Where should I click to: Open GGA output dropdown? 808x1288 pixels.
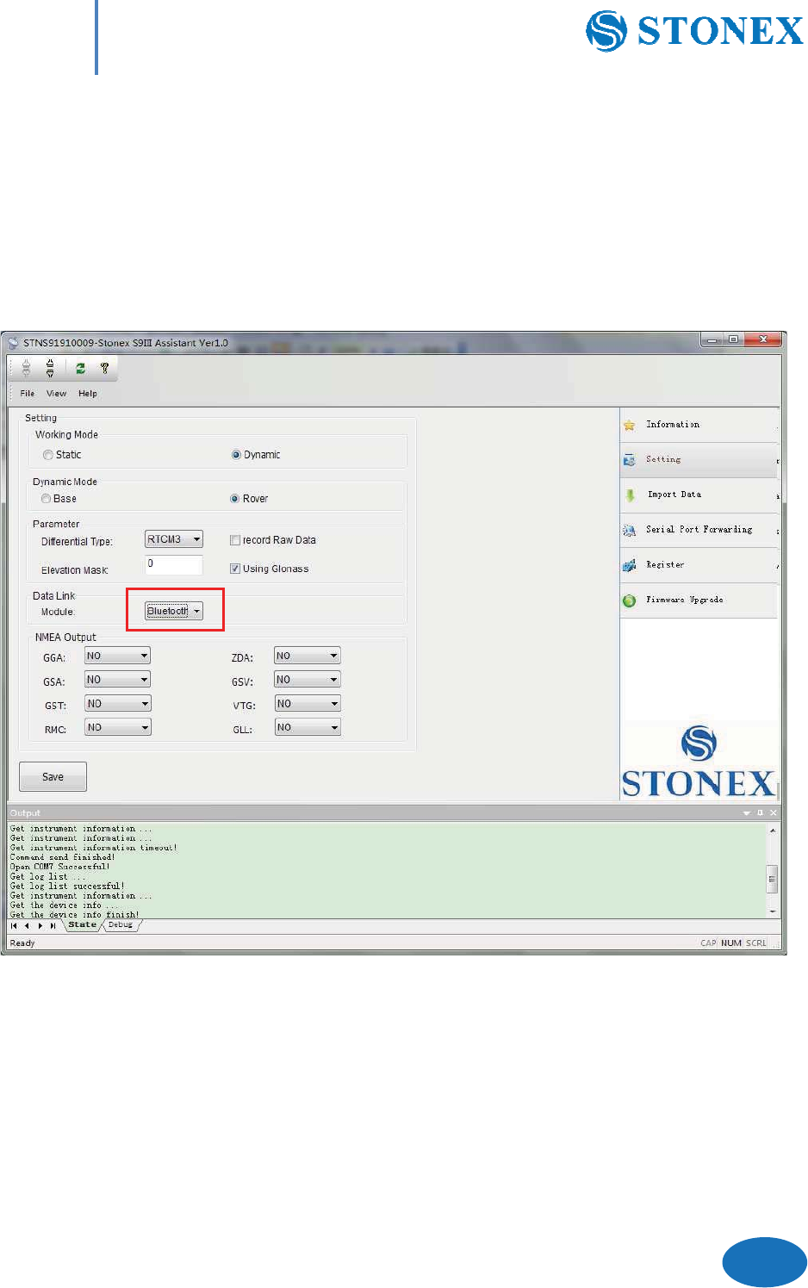[118, 656]
